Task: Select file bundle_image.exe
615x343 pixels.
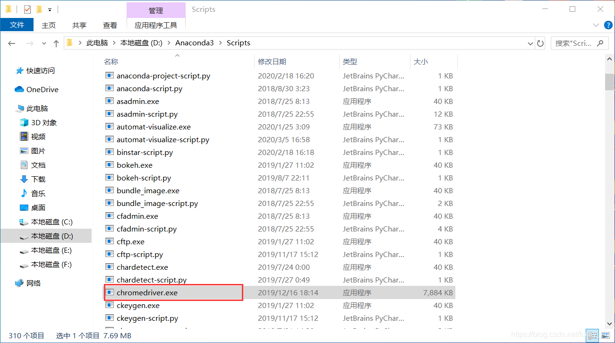Action: click(148, 190)
